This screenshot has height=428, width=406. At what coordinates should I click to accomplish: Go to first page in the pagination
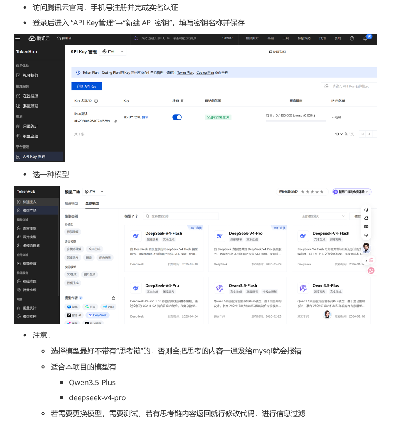[x=363, y=134]
